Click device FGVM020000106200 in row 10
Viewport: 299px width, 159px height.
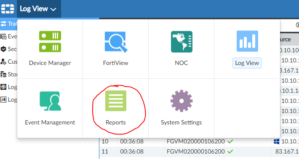point(196,141)
